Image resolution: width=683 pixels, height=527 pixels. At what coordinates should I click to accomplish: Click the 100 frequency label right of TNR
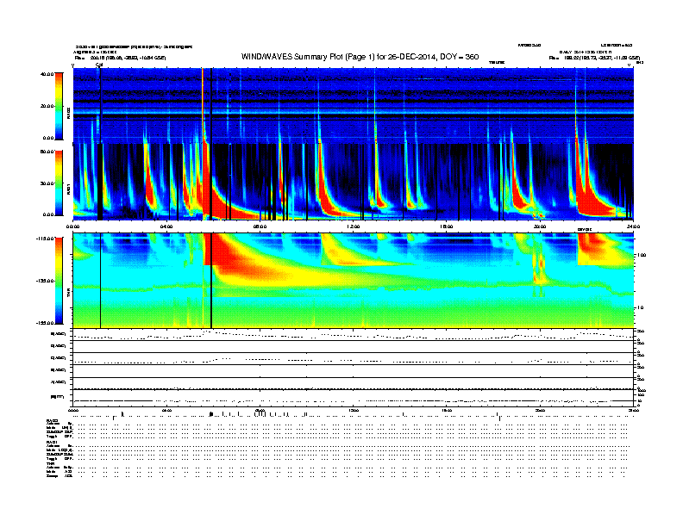(x=642, y=255)
